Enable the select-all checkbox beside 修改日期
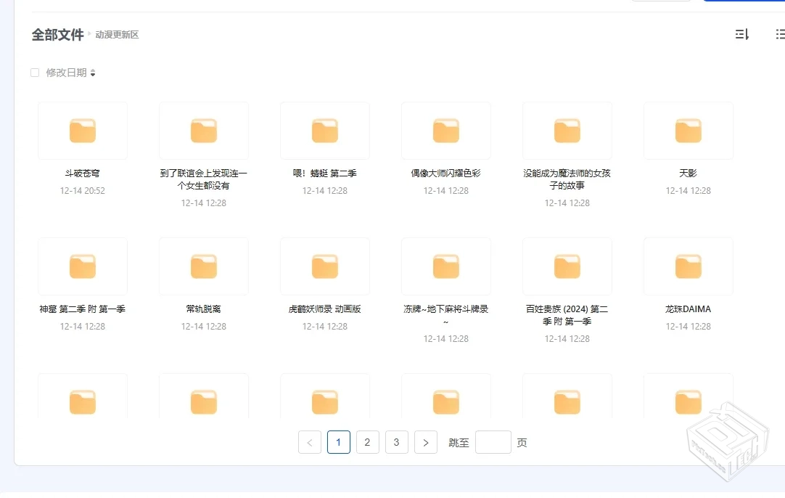The height and width of the screenshot is (498, 785). (x=34, y=72)
